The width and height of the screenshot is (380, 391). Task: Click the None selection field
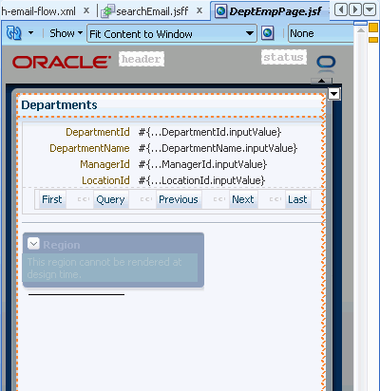(320, 33)
